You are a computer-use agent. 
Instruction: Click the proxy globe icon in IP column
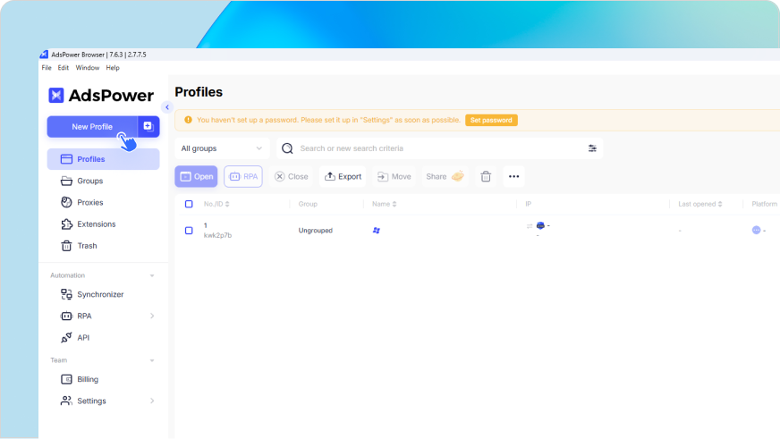tap(540, 225)
